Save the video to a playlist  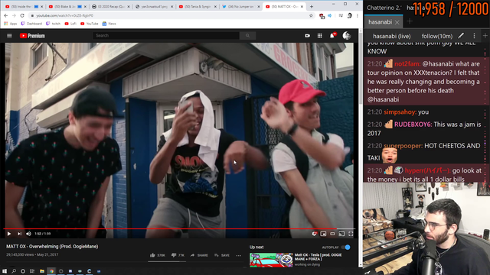point(222,255)
